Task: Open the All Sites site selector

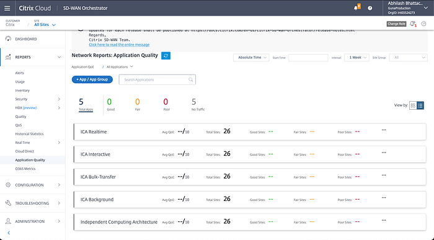Action: point(45,25)
